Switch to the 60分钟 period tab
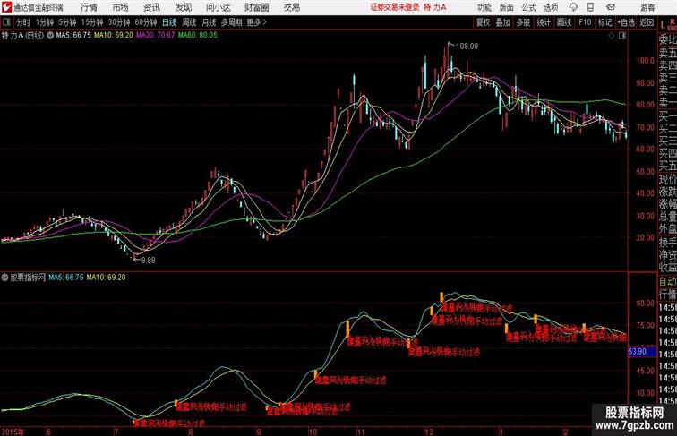677x436 pixels. (x=145, y=22)
